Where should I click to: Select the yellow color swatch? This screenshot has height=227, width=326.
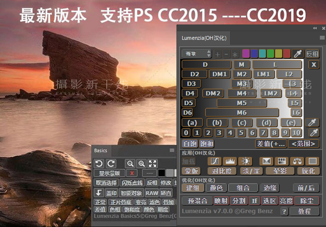[x=279, y=54]
